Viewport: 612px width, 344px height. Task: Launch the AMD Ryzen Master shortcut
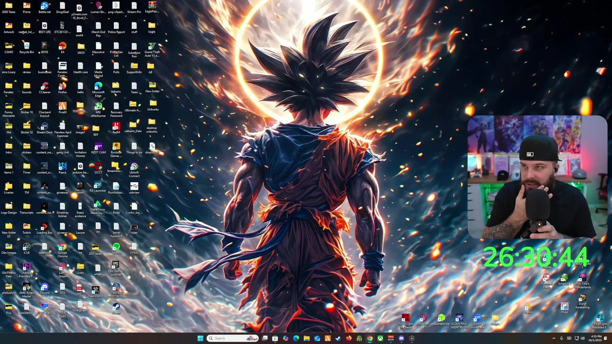tap(27, 290)
